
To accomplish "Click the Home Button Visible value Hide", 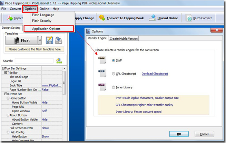I will tap(45, 103).
